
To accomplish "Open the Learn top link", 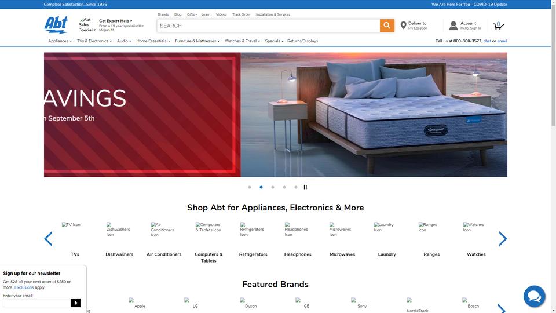I will pyautogui.click(x=206, y=14).
